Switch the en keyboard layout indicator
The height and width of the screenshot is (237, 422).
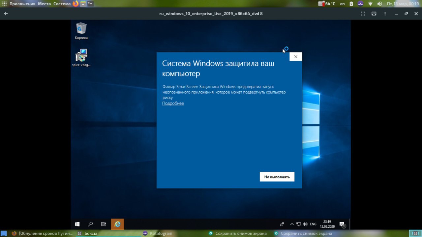click(343, 4)
